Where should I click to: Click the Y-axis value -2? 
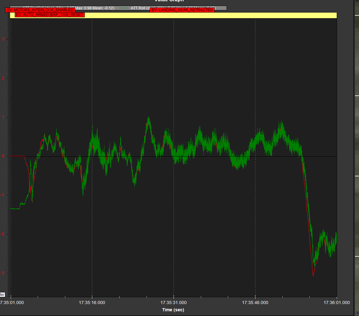tap(3, 234)
